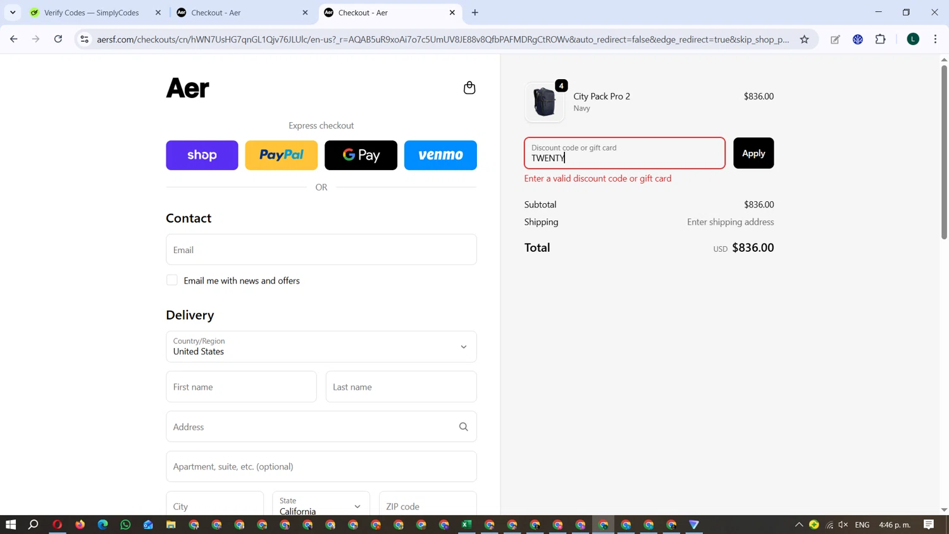Screen dimensions: 949x534
Task: Click the Aer logo
Action: tap(187, 88)
